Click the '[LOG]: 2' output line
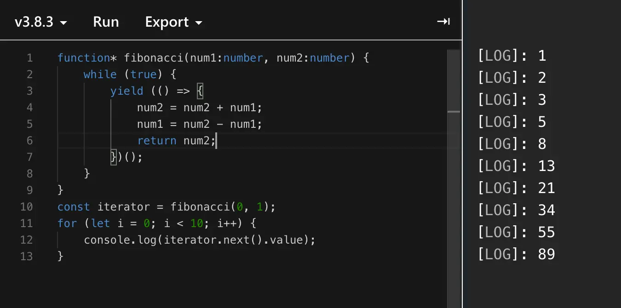The height and width of the screenshot is (308, 621). (512, 78)
